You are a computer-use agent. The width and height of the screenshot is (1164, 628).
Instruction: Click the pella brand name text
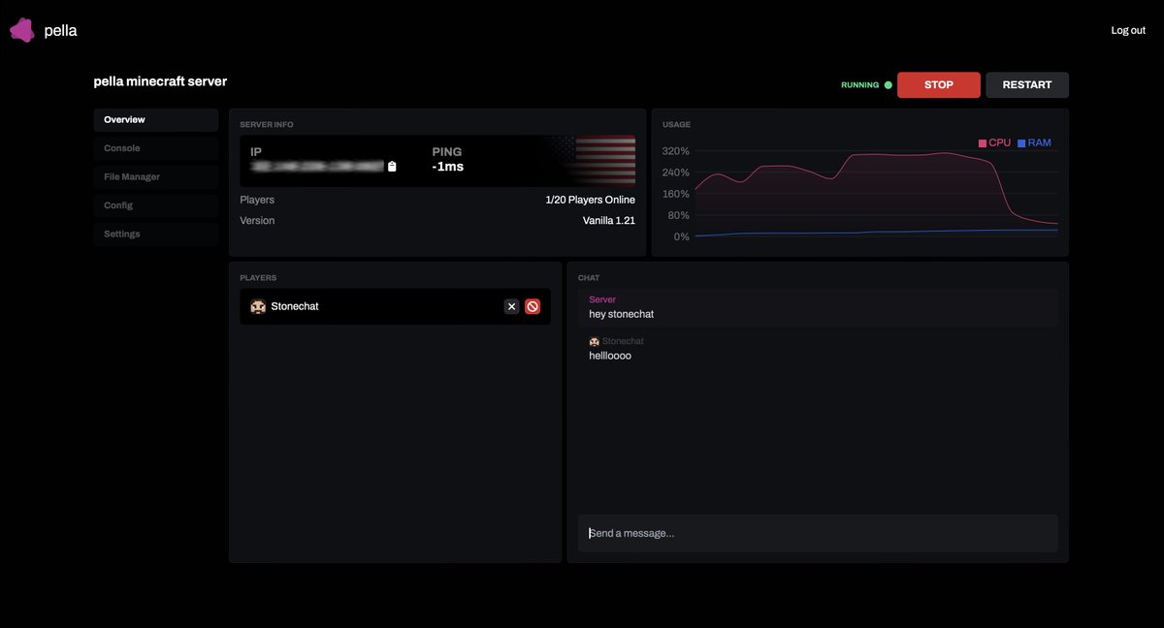tap(60, 31)
